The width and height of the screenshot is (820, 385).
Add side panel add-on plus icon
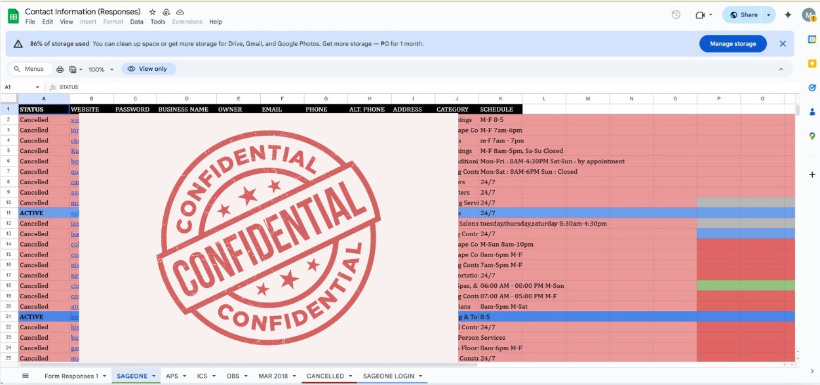click(811, 174)
